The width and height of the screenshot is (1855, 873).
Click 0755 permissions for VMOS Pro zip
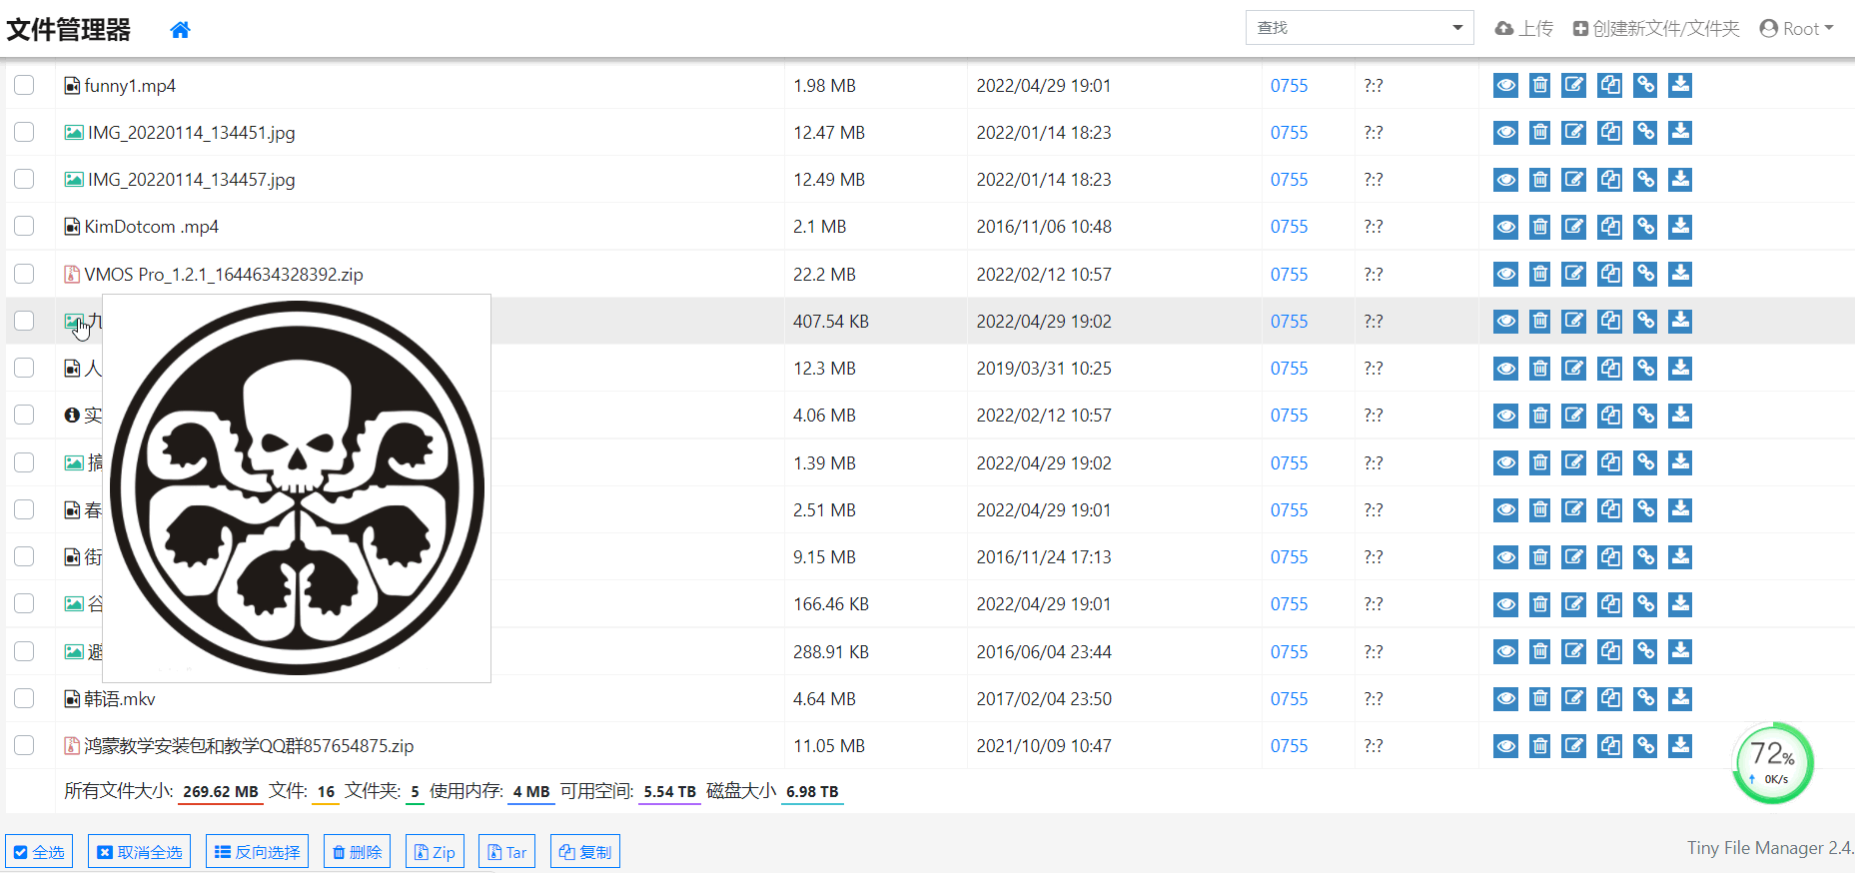pos(1289,274)
